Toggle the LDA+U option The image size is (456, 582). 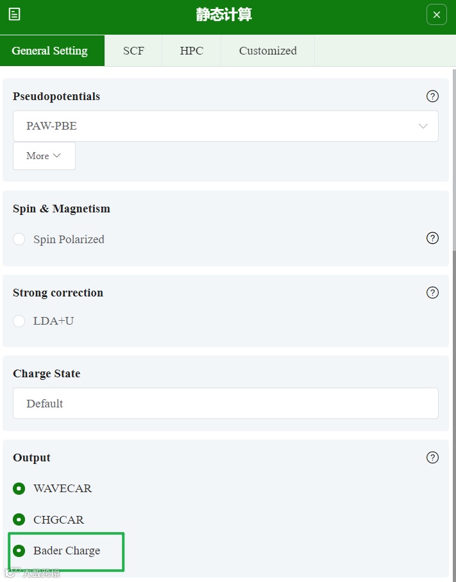click(x=19, y=321)
